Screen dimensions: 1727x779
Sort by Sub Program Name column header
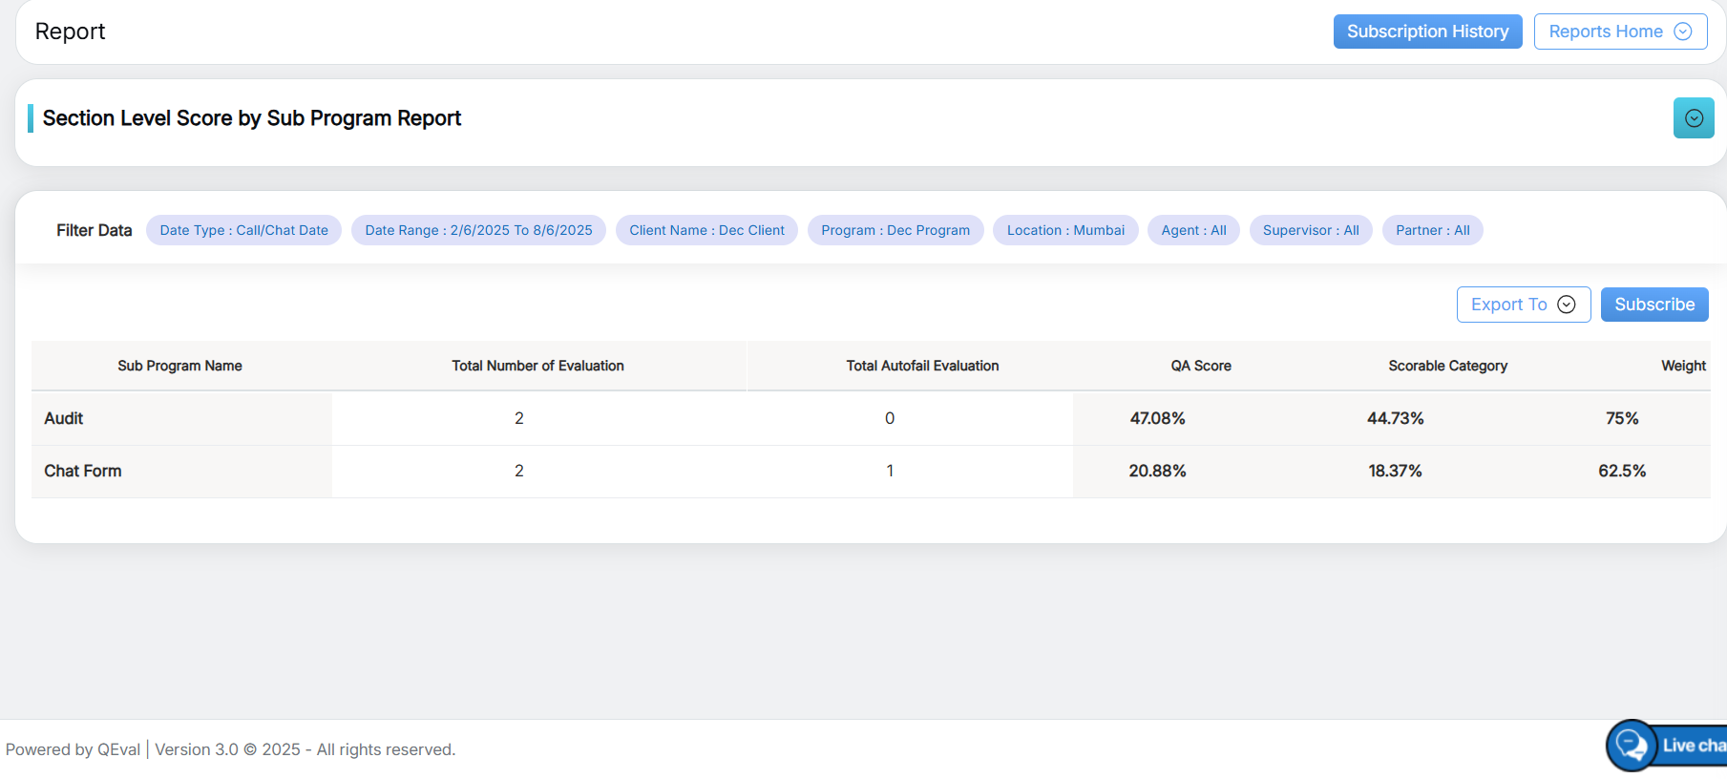(179, 366)
